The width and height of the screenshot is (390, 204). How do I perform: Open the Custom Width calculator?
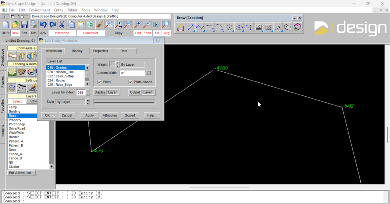pos(149,73)
